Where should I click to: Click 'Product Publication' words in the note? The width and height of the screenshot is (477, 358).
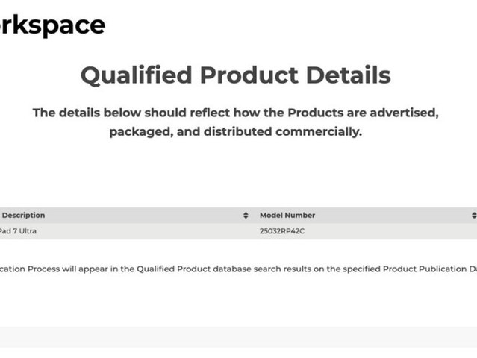click(424, 269)
